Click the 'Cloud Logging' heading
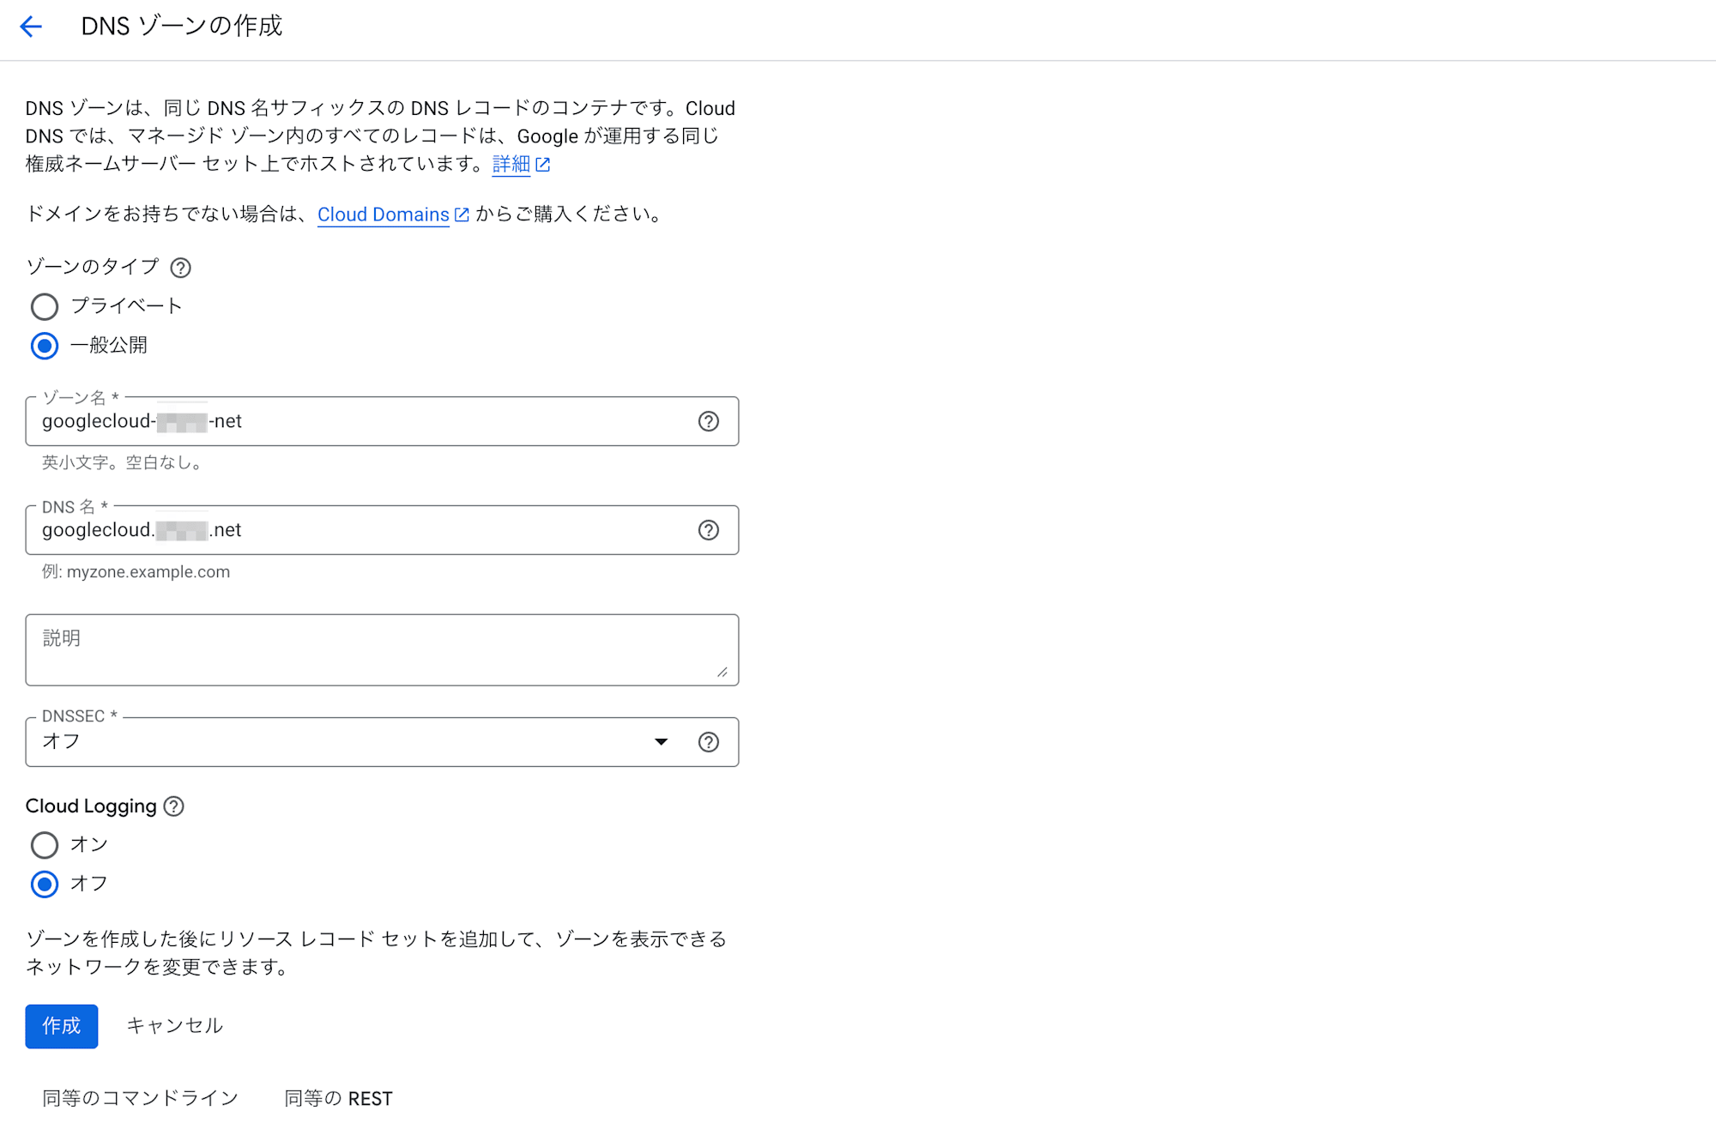1716x1141 pixels. [x=91, y=806]
